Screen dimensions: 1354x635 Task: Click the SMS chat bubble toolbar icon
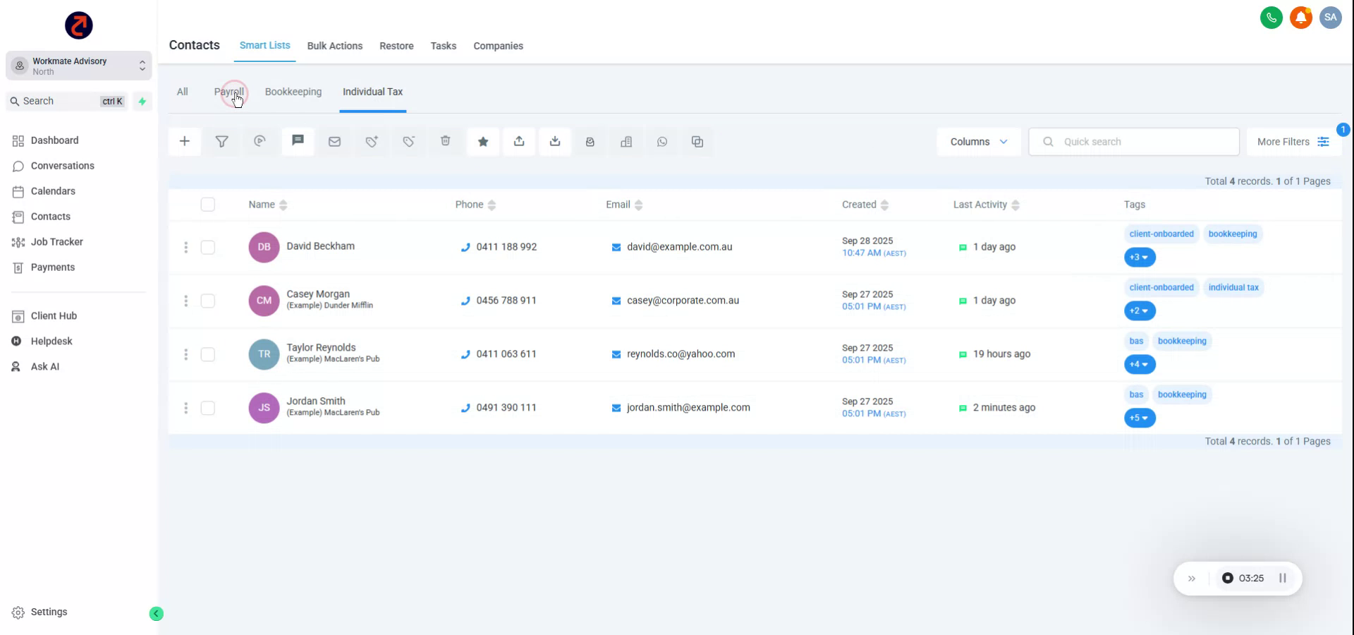pos(297,141)
